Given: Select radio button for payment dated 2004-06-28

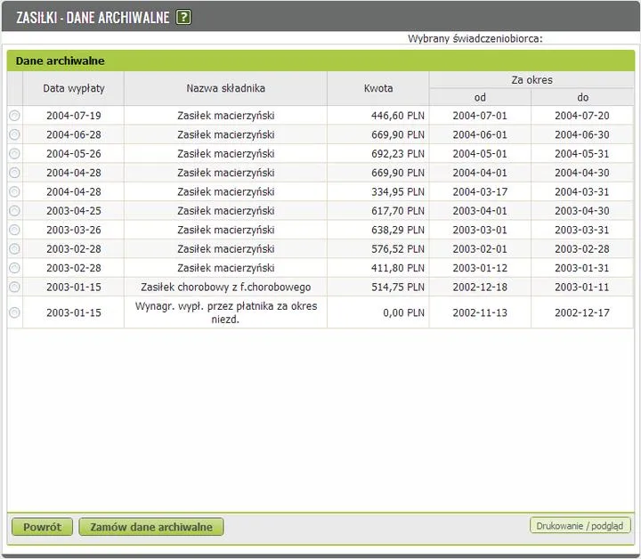Looking at the screenshot, I should click(x=14, y=134).
